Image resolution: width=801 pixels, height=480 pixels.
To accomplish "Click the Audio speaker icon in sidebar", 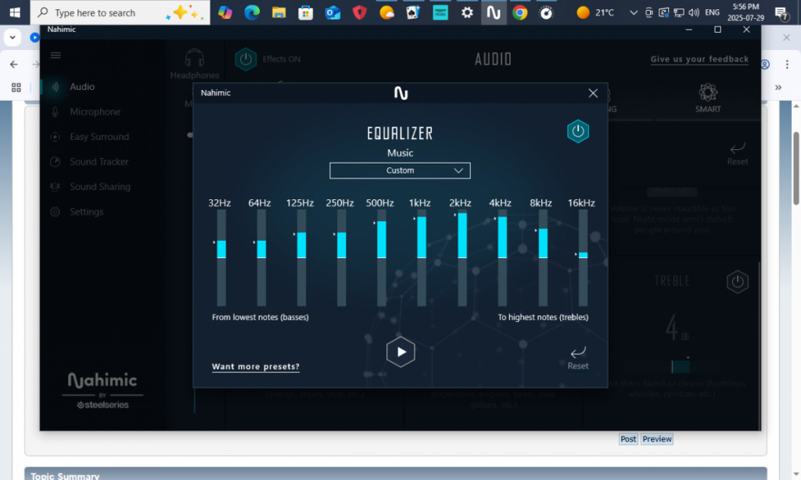I will tap(56, 87).
